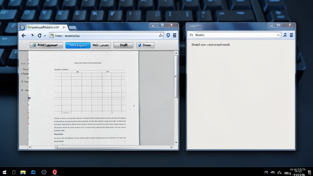Screen dimensions: 313x176
Task: Maximize the right window
Action: click(278, 25)
